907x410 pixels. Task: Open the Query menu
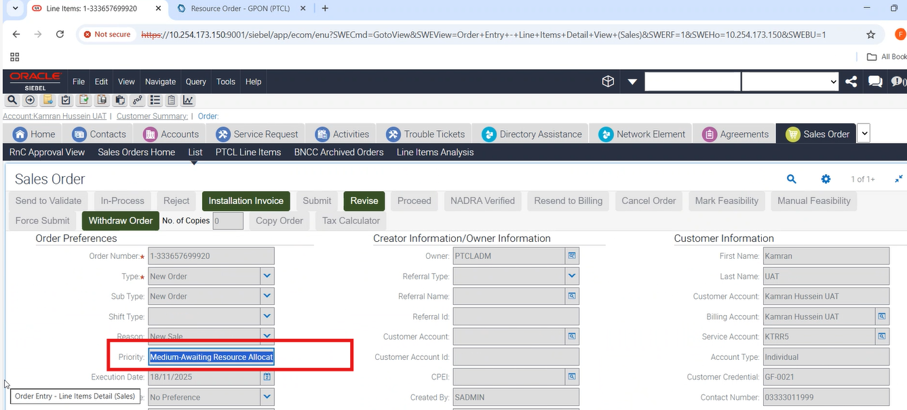pyautogui.click(x=195, y=81)
